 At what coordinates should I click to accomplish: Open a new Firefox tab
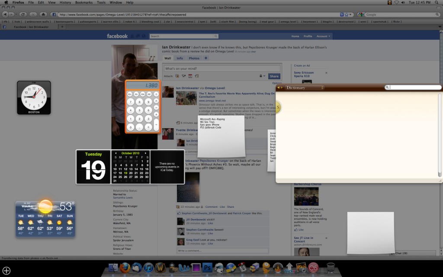pyautogui.click(x=62, y=27)
